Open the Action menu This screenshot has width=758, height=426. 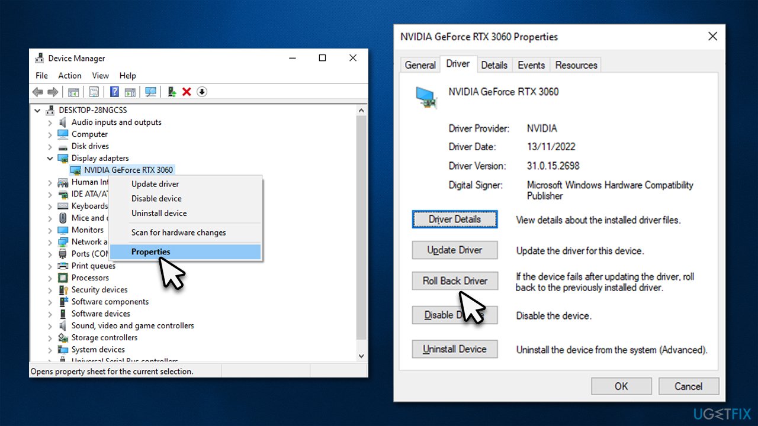pyautogui.click(x=69, y=75)
